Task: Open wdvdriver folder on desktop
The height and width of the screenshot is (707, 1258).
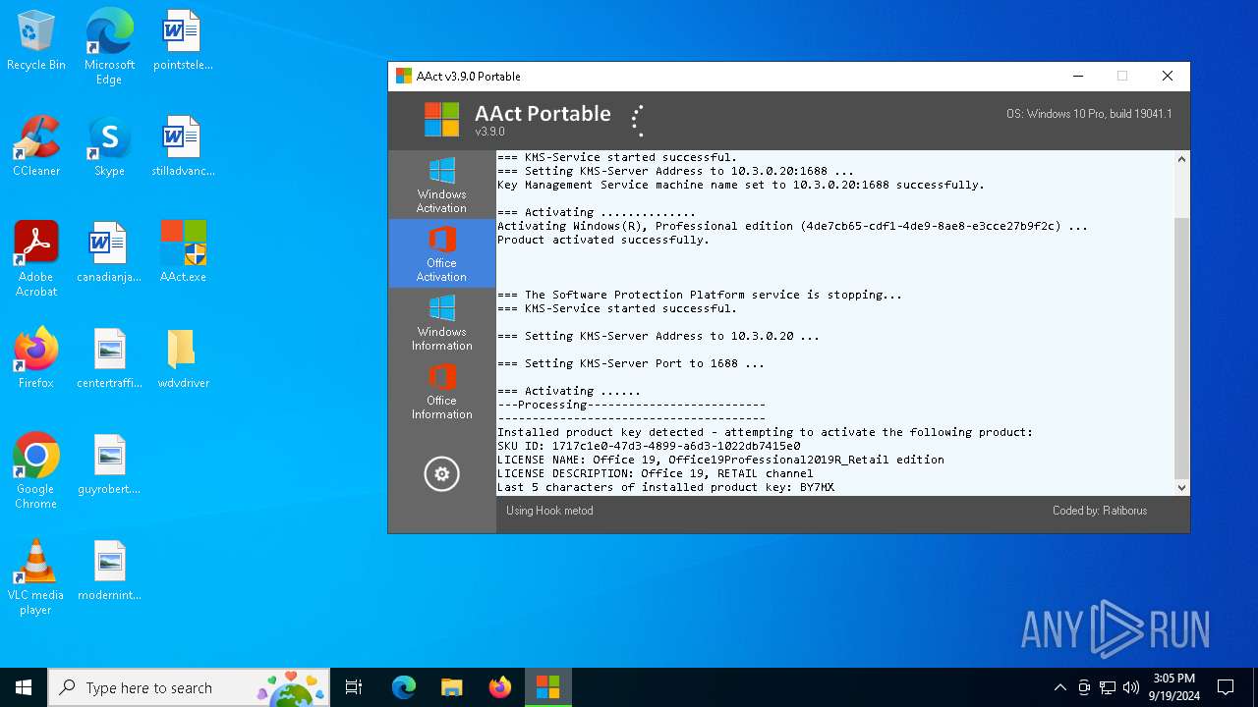Action: pos(183,359)
